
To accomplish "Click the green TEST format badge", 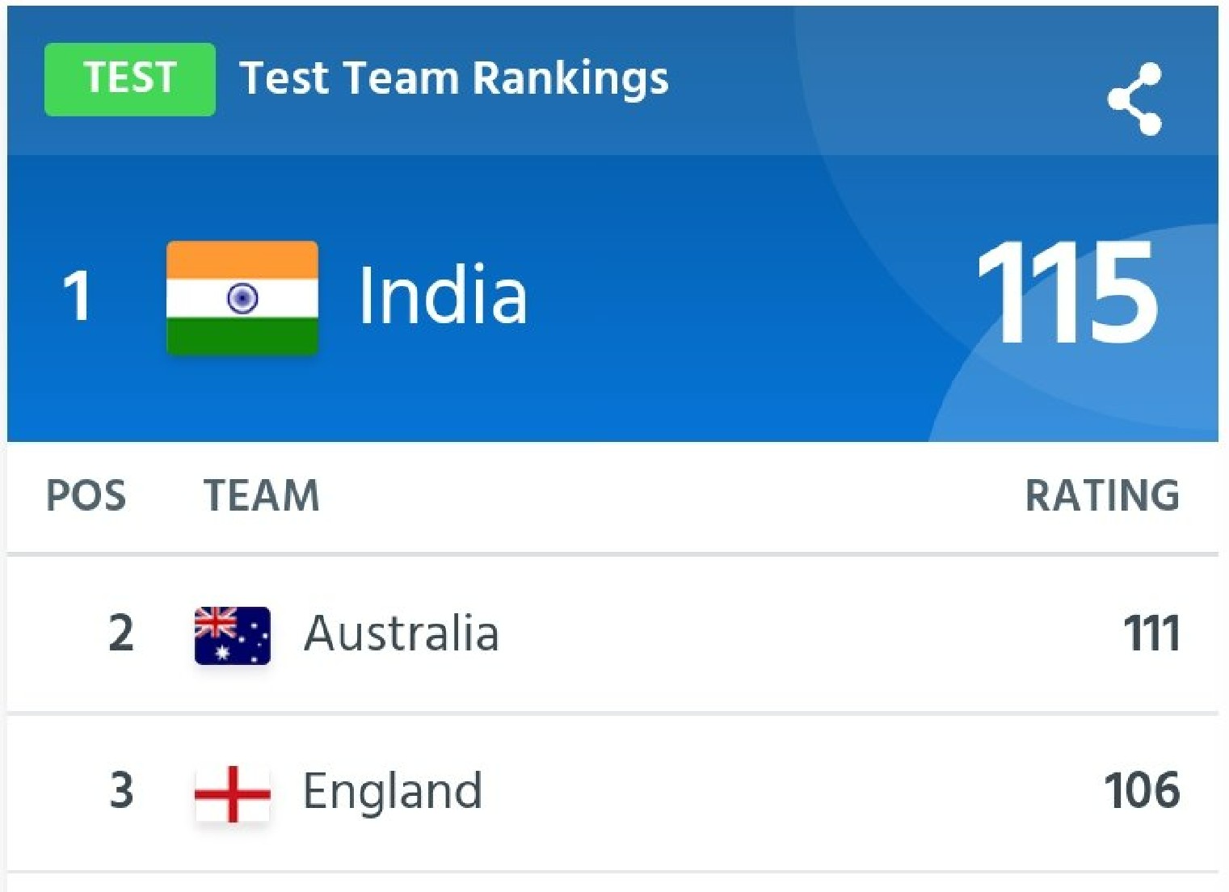I will pos(128,78).
